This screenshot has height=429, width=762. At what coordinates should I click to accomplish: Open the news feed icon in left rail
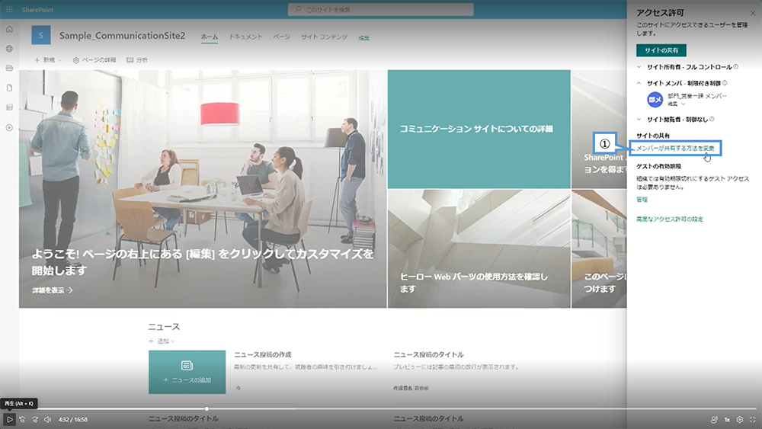[x=9, y=68]
